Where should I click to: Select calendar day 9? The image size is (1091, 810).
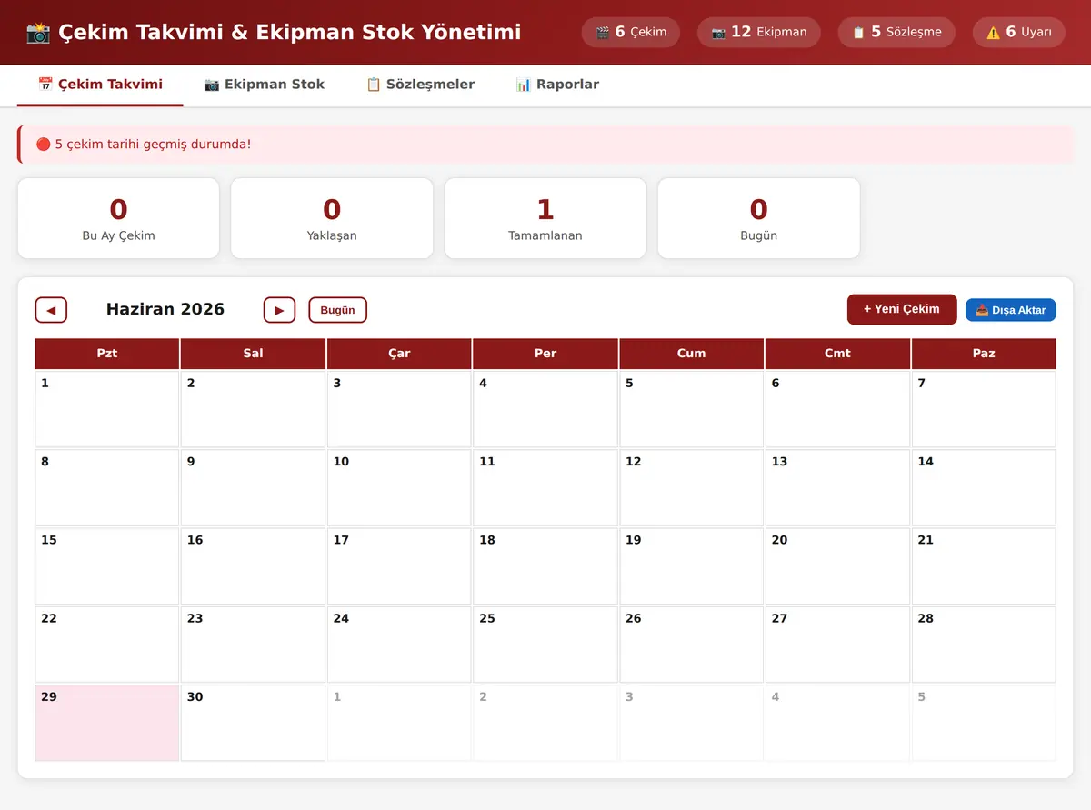pyautogui.click(x=253, y=487)
